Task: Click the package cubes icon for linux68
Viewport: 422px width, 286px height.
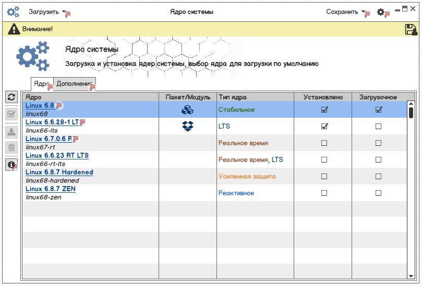Action: tap(187, 110)
